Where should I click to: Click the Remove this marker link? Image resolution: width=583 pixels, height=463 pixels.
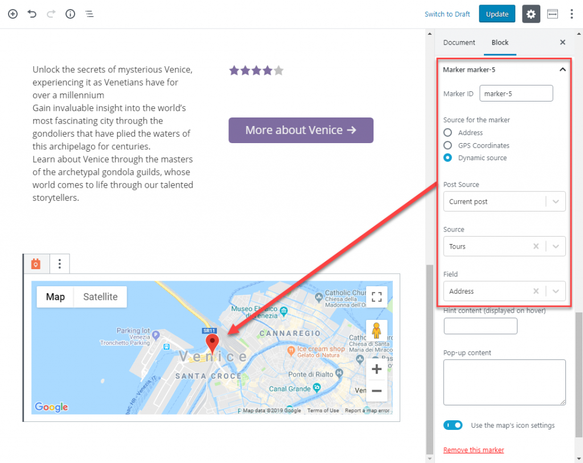tap(473, 449)
